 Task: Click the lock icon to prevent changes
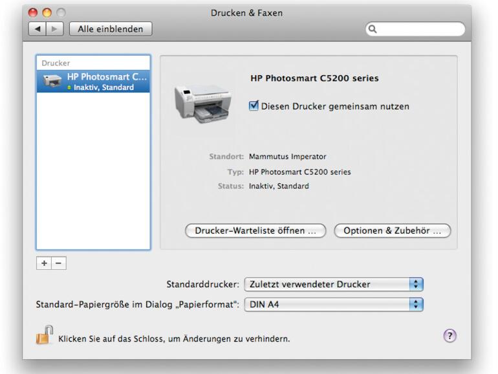coord(44,336)
